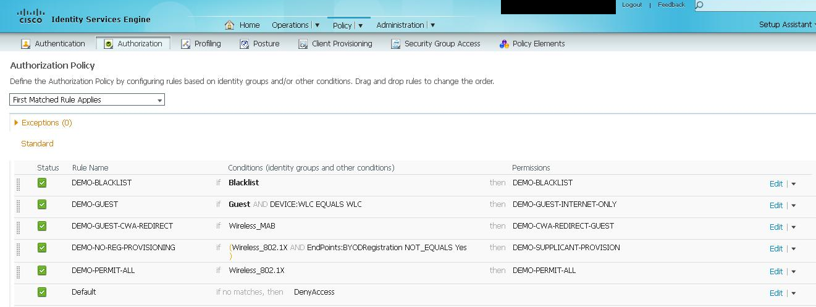Grab drag handle of DEMO-NO-REG-PROVISIONING rule
Screen dimensions: 816x307
[18, 249]
